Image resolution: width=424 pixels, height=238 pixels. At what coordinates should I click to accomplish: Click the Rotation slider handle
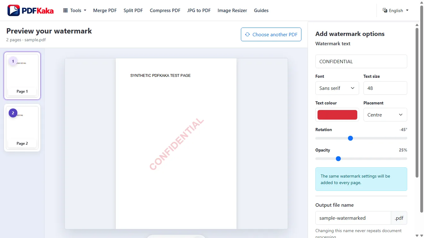click(350, 138)
